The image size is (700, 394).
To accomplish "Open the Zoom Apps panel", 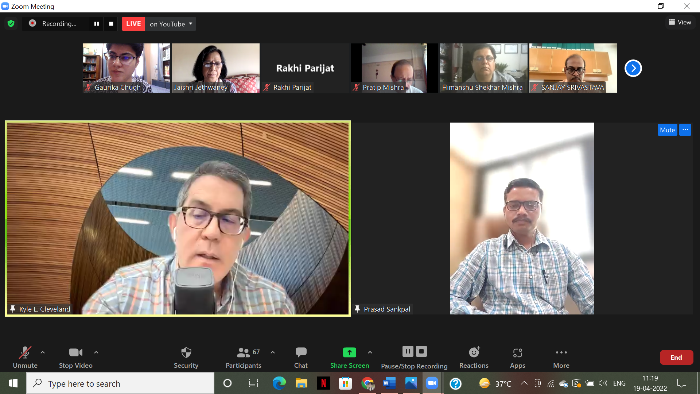I will click(517, 357).
